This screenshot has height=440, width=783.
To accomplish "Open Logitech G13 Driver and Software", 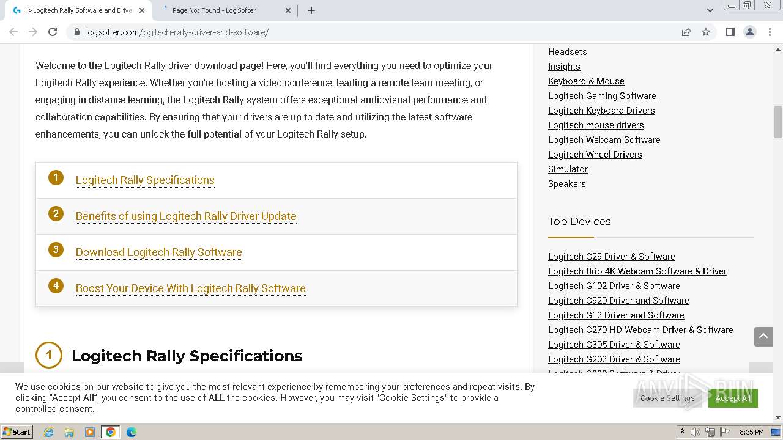I will (616, 315).
